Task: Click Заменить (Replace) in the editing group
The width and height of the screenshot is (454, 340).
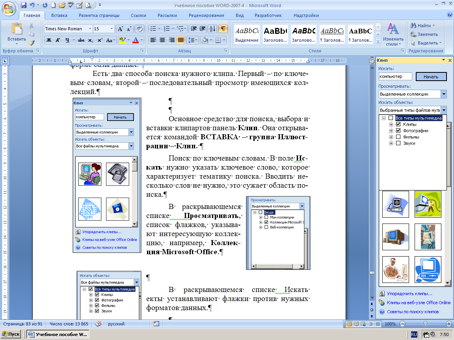Action: (x=424, y=34)
